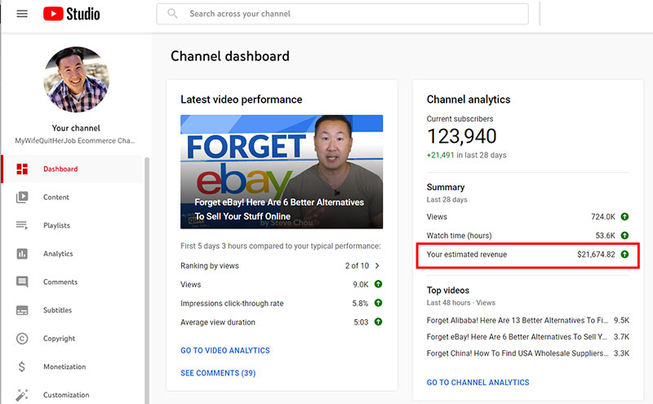The image size is (653, 404).
Task: Click green arrow beside Average view duration
Action: click(x=378, y=322)
